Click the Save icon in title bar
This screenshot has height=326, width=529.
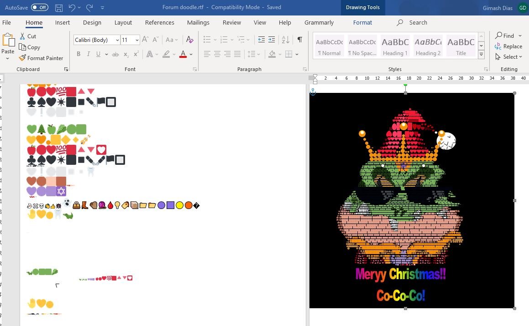[x=58, y=8]
